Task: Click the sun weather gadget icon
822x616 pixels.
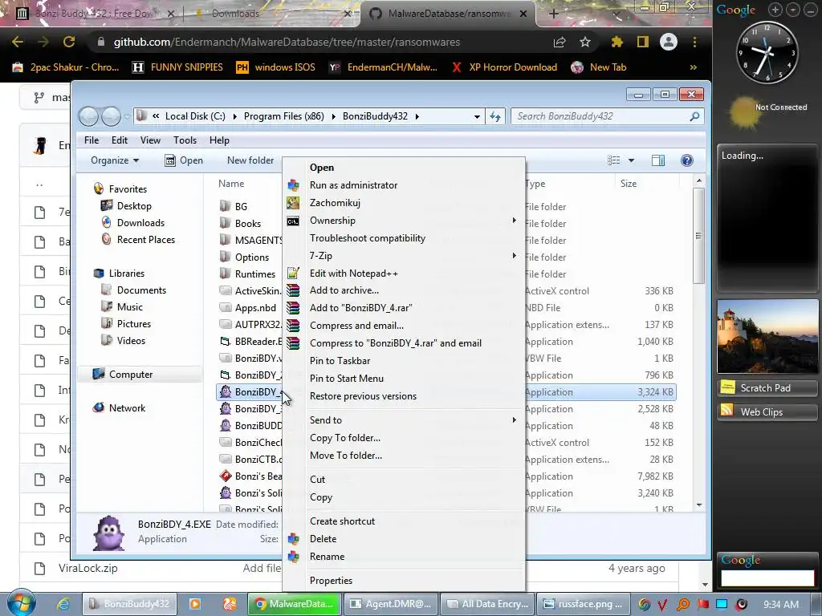Action: [x=744, y=112]
